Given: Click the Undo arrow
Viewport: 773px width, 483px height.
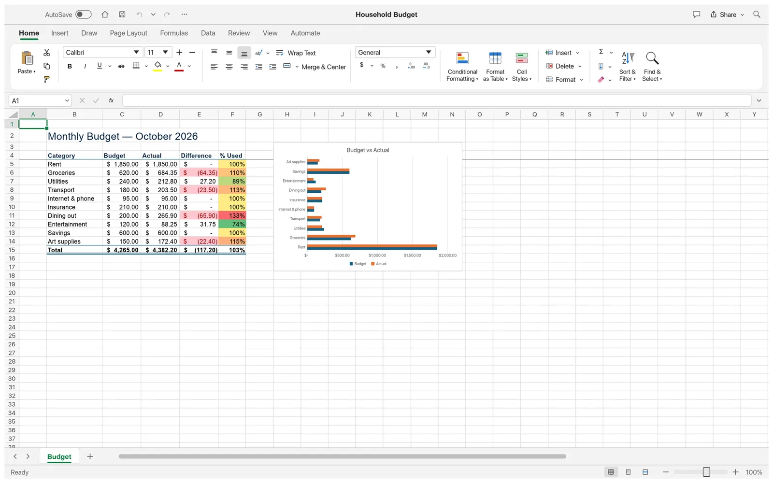Looking at the screenshot, I should (139, 14).
